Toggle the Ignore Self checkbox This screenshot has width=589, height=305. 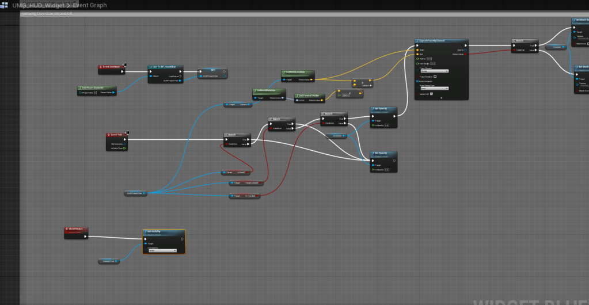coord(431,93)
